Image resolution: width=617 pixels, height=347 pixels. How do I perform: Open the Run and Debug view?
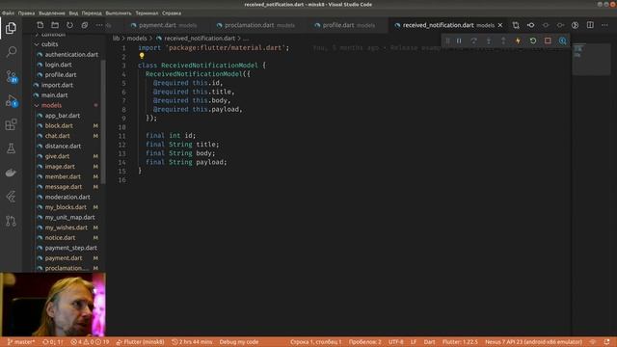pos(11,100)
